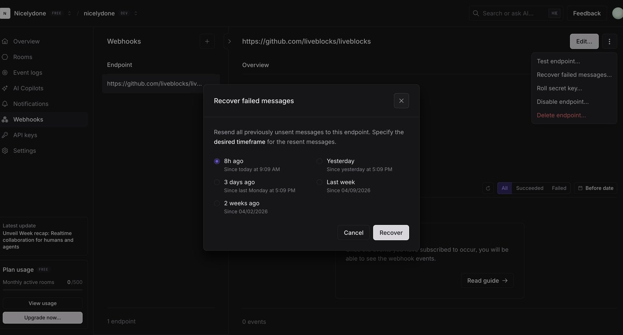
Task: Open the three-dot more options menu
Action: 609,41
